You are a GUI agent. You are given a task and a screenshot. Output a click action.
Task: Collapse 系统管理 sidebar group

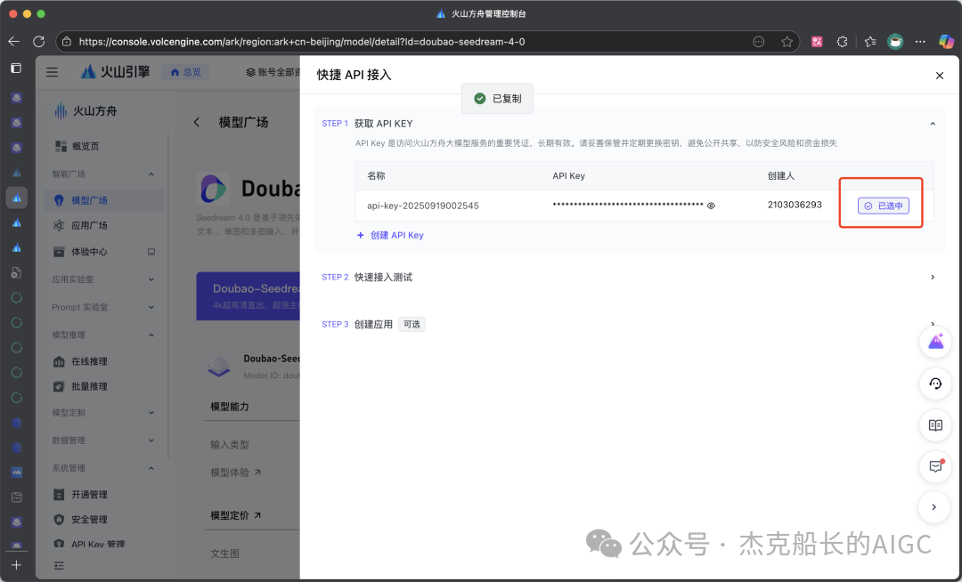(x=151, y=468)
